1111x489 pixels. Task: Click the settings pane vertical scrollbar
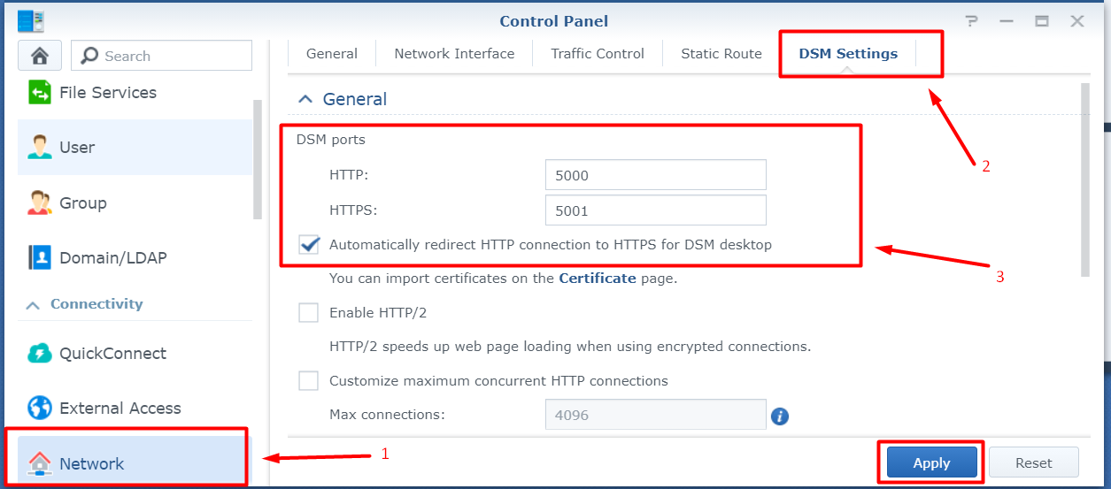point(1084,180)
